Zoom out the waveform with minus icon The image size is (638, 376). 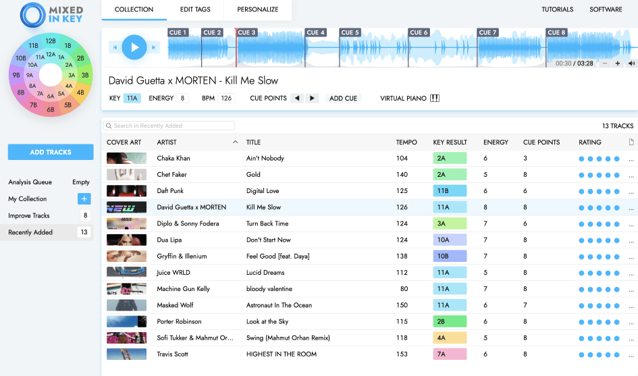click(605, 63)
